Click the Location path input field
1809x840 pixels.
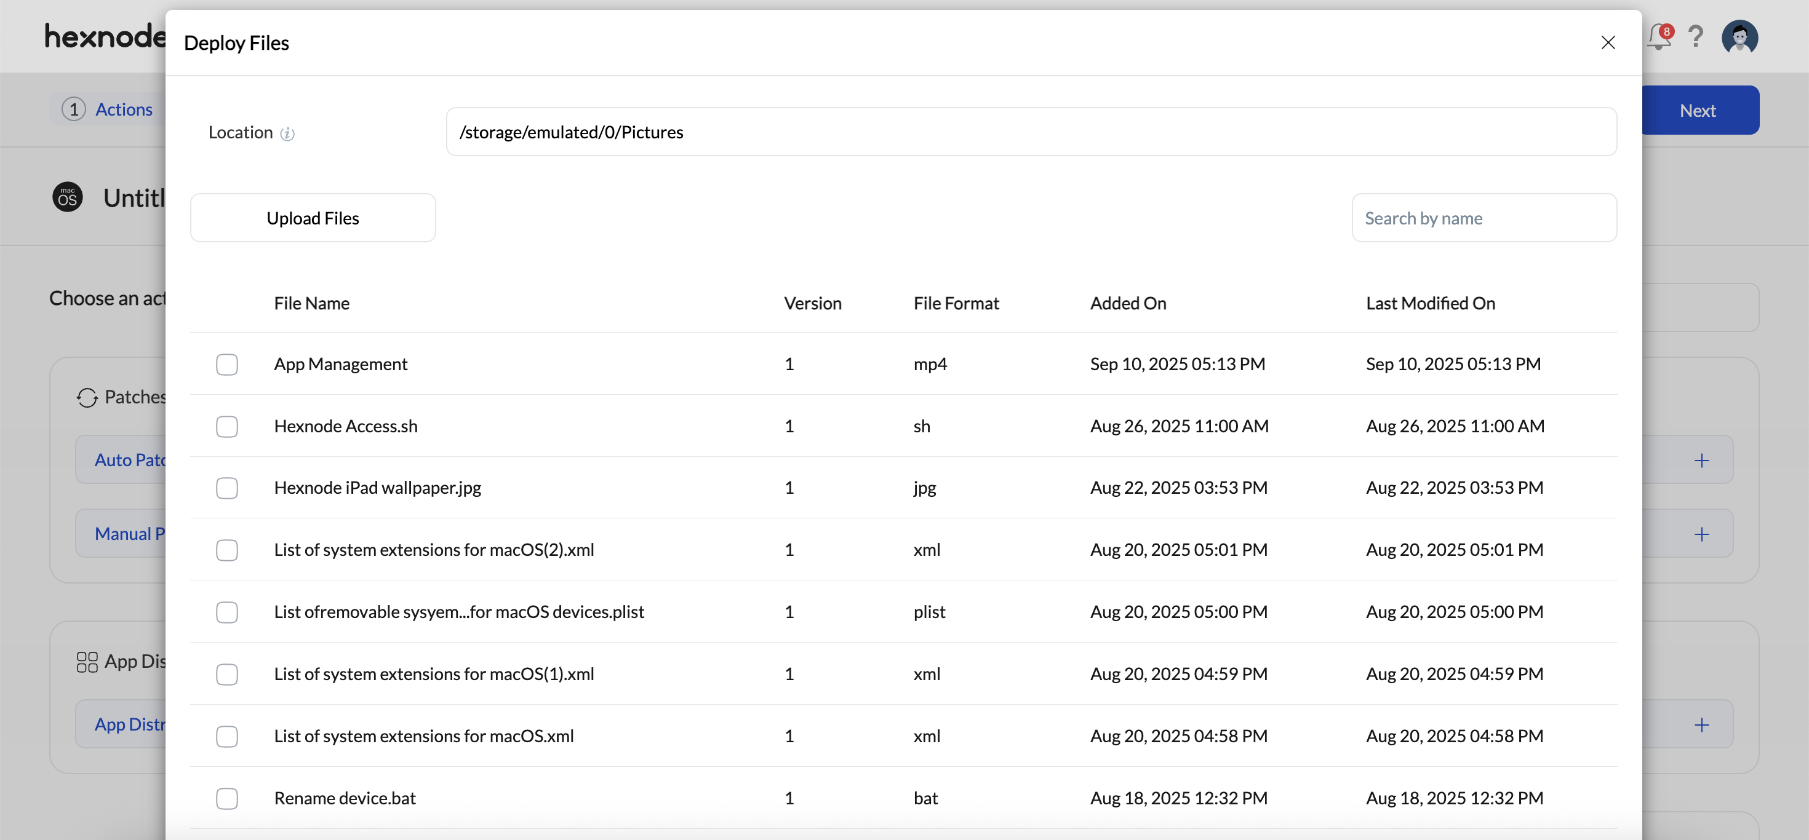tap(1030, 132)
